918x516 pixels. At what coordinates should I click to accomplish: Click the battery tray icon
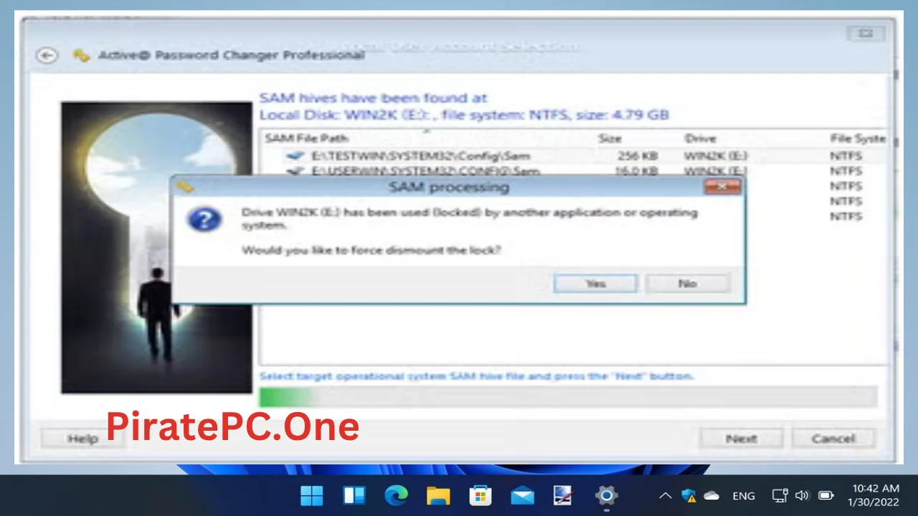click(x=826, y=495)
